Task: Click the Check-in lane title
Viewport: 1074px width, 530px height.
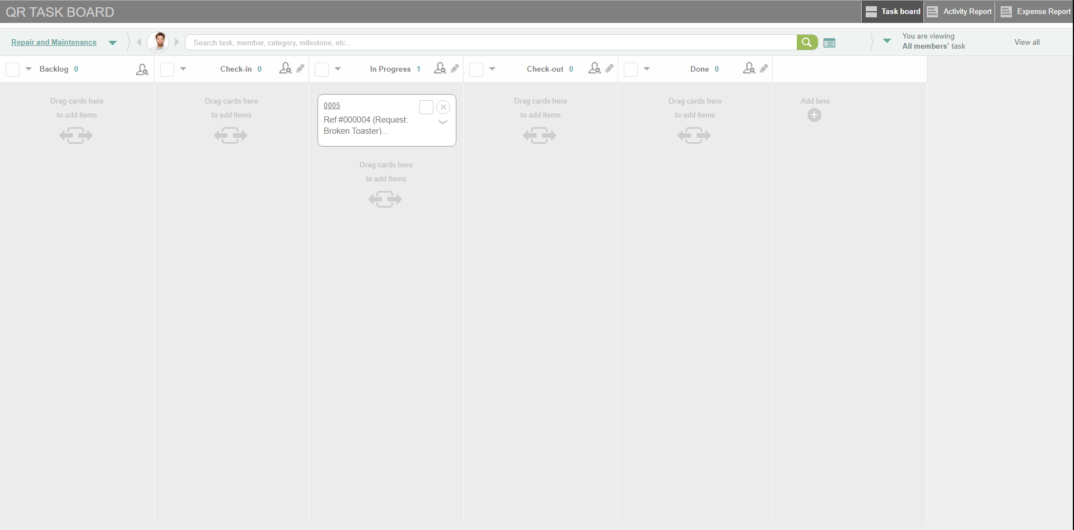Action: 236,69
